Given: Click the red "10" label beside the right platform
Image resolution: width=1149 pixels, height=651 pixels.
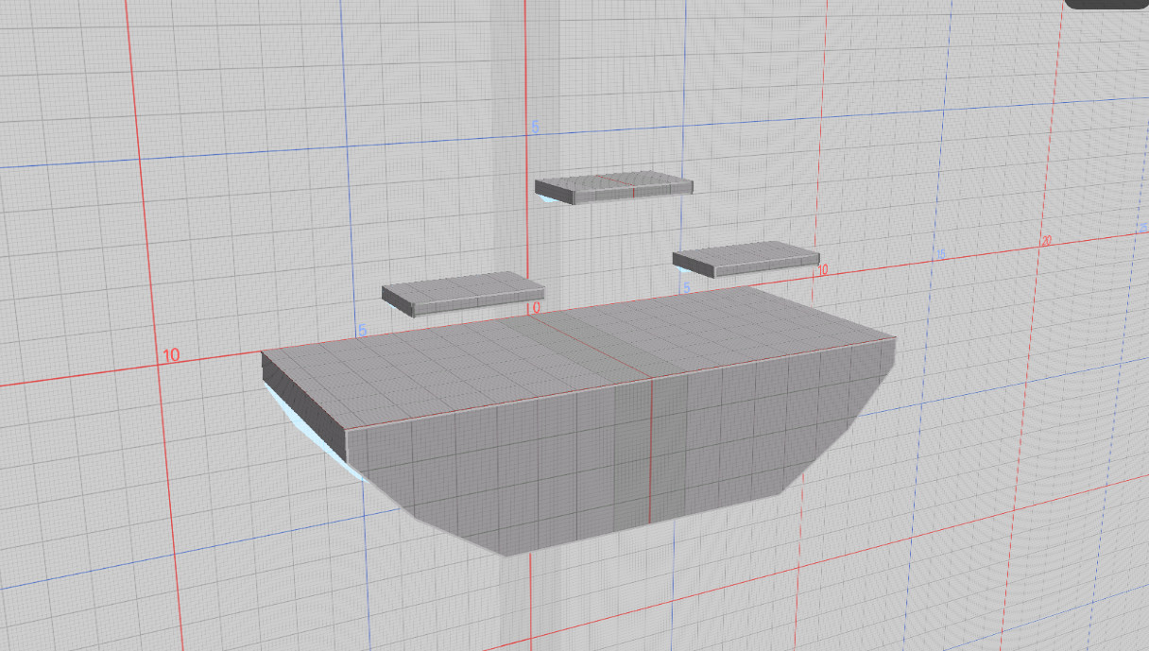Looking at the screenshot, I should coord(822,270).
